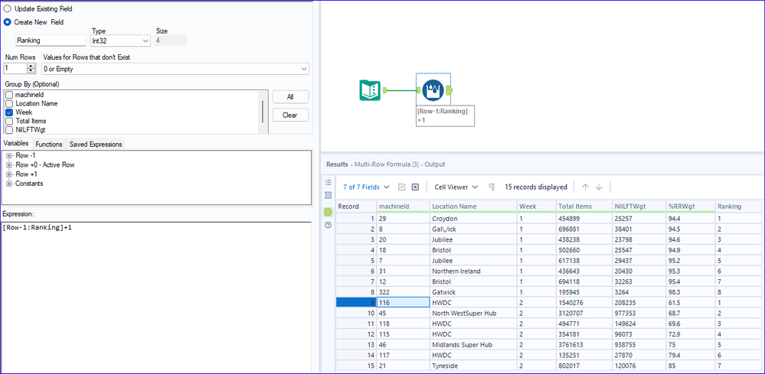Uncheck the Week group-by box
The height and width of the screenshot is (374, 765).
[x=9, y=112]
